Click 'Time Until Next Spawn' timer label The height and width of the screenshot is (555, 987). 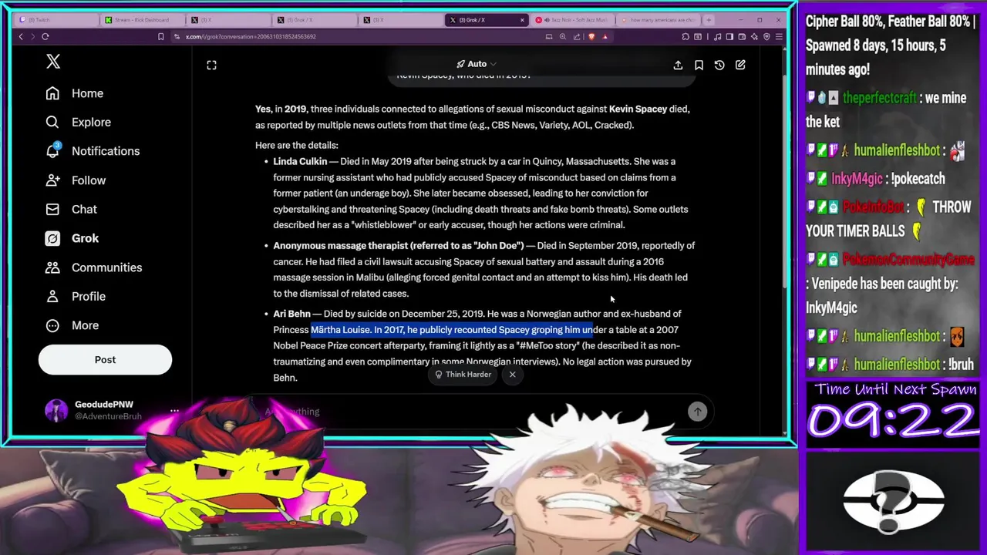895,389
